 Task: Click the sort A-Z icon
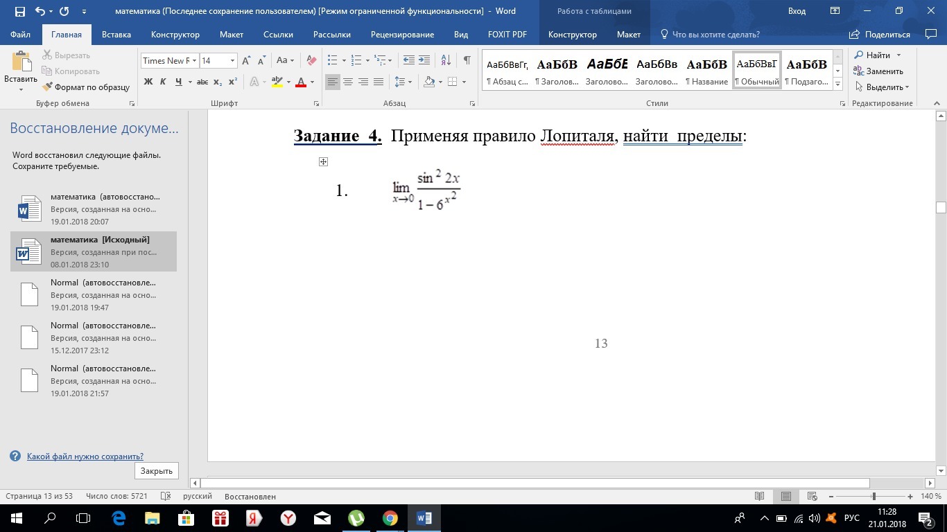pos(446,60)
